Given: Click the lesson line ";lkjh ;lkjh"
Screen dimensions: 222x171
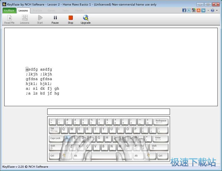Looking at the screenshot, I should [x=39, y=74].
